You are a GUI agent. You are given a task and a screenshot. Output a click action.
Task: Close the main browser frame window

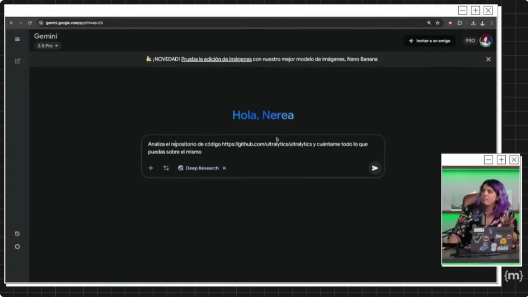point(488,10)
